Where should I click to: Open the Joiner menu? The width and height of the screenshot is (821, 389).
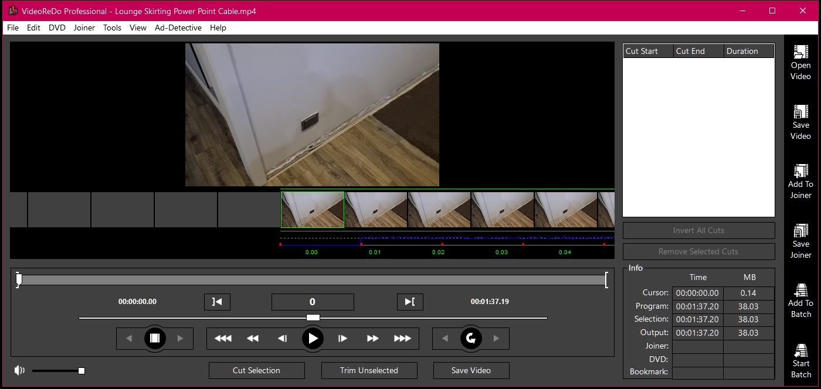click(x=84, y=28)
